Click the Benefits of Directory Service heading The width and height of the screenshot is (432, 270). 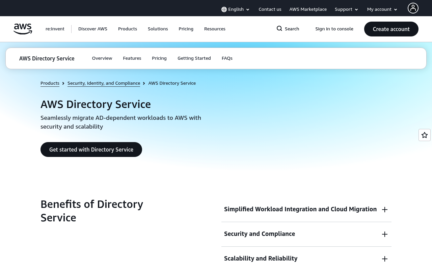click(x=92, y=211)
